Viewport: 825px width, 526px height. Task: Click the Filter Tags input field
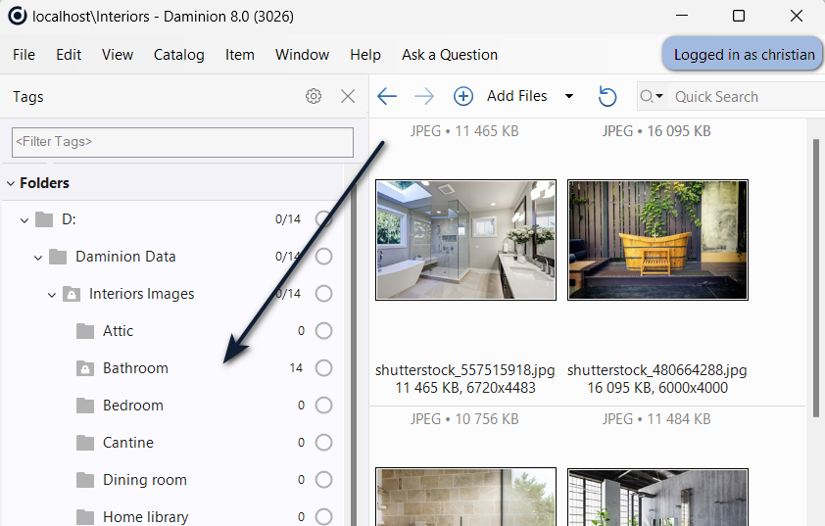[x=182, y=142]
